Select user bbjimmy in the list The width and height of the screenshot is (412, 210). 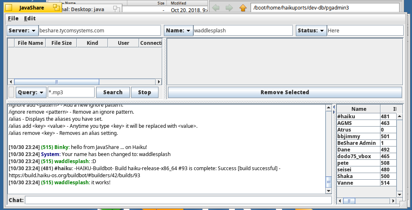[358, 137]
